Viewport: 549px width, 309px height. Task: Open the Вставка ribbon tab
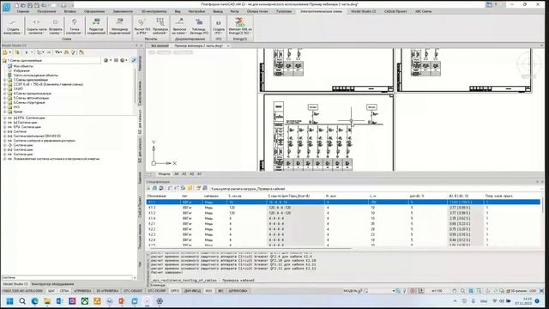tap(69, 11)
